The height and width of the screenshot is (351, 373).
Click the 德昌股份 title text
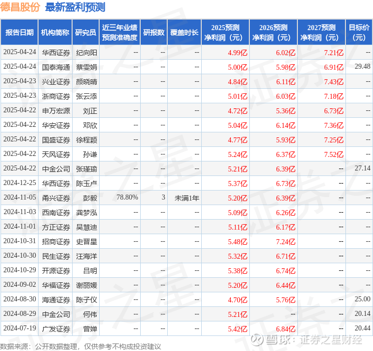[20, 7]
